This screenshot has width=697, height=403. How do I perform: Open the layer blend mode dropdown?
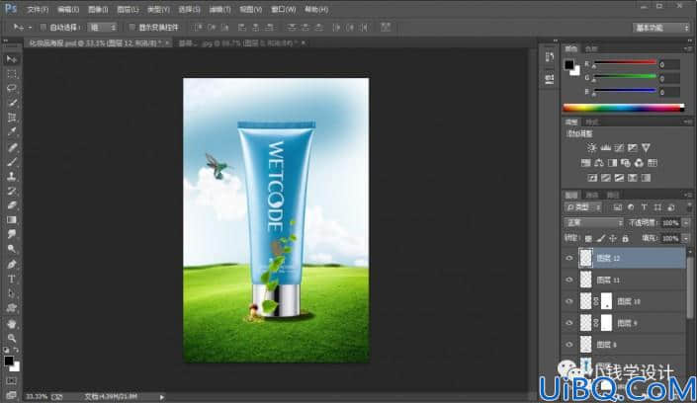pyautogui.click(x=593, y=222)
